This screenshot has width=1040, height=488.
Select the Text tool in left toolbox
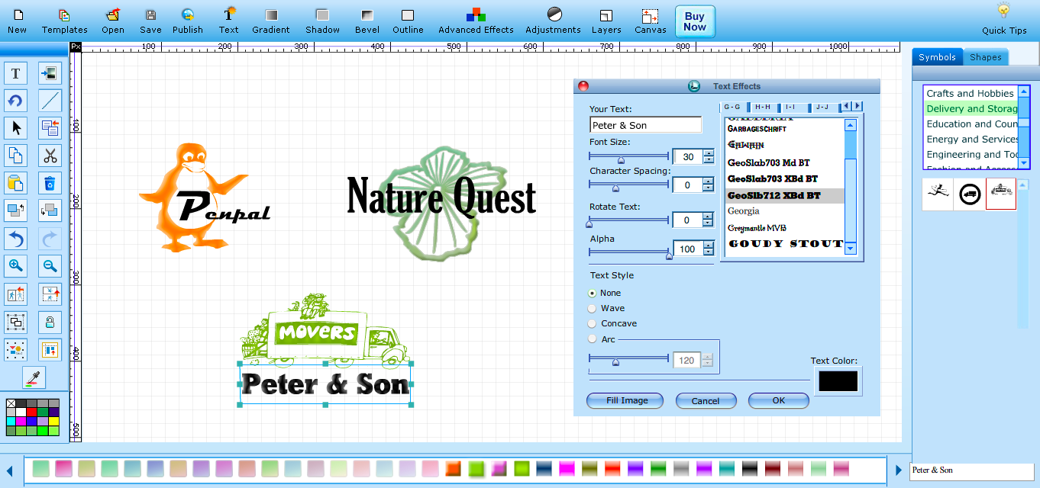[x=15, y=73]
